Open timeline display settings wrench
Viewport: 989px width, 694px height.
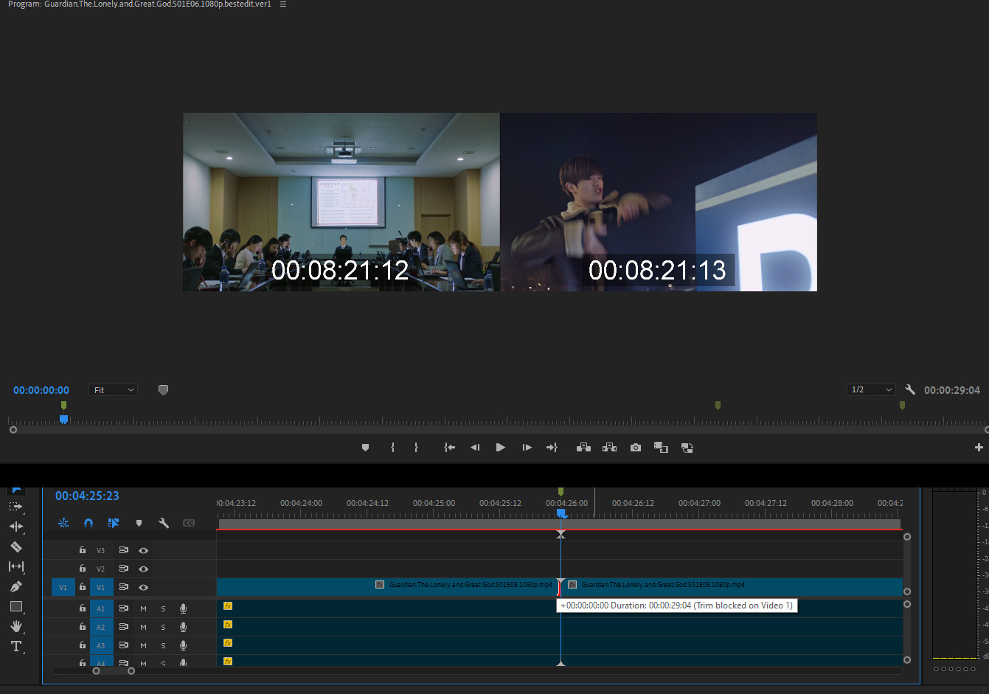point(164,523)
